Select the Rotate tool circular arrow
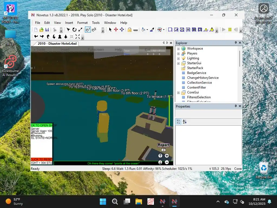277x208 pixels. click(74, 30)
